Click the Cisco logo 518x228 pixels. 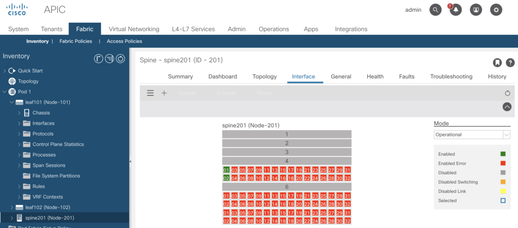pyautogui.click(x=17, y=10)
